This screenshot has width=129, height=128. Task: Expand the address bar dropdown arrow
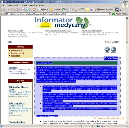pyautogui.click(x=110, y=14)
